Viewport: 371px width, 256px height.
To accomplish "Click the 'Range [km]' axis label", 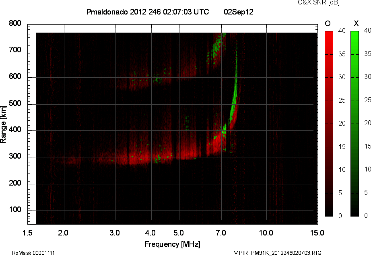I will [x=3, y=124].
